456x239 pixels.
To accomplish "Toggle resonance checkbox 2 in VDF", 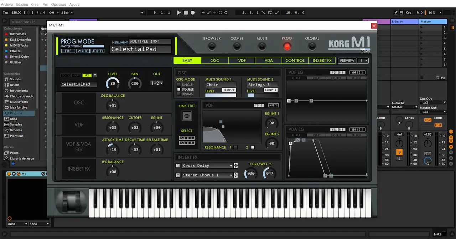I will tap(253, 147).
